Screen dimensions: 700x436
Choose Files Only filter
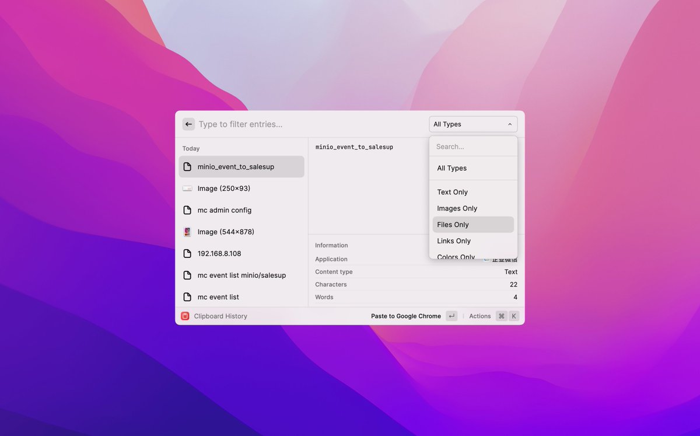pyautogui.click(x=473, y=225)
